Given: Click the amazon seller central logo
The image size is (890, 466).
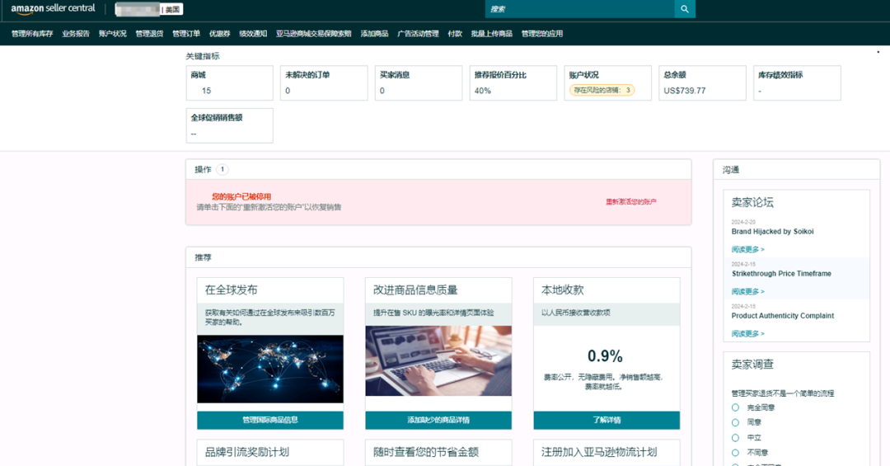Looking at the screenshot, I should click(53, 8).
